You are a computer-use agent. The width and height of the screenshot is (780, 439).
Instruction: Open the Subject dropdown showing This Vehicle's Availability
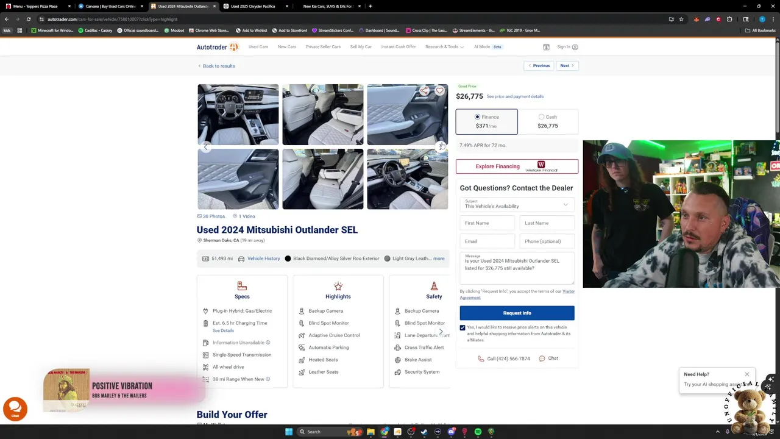517,204
